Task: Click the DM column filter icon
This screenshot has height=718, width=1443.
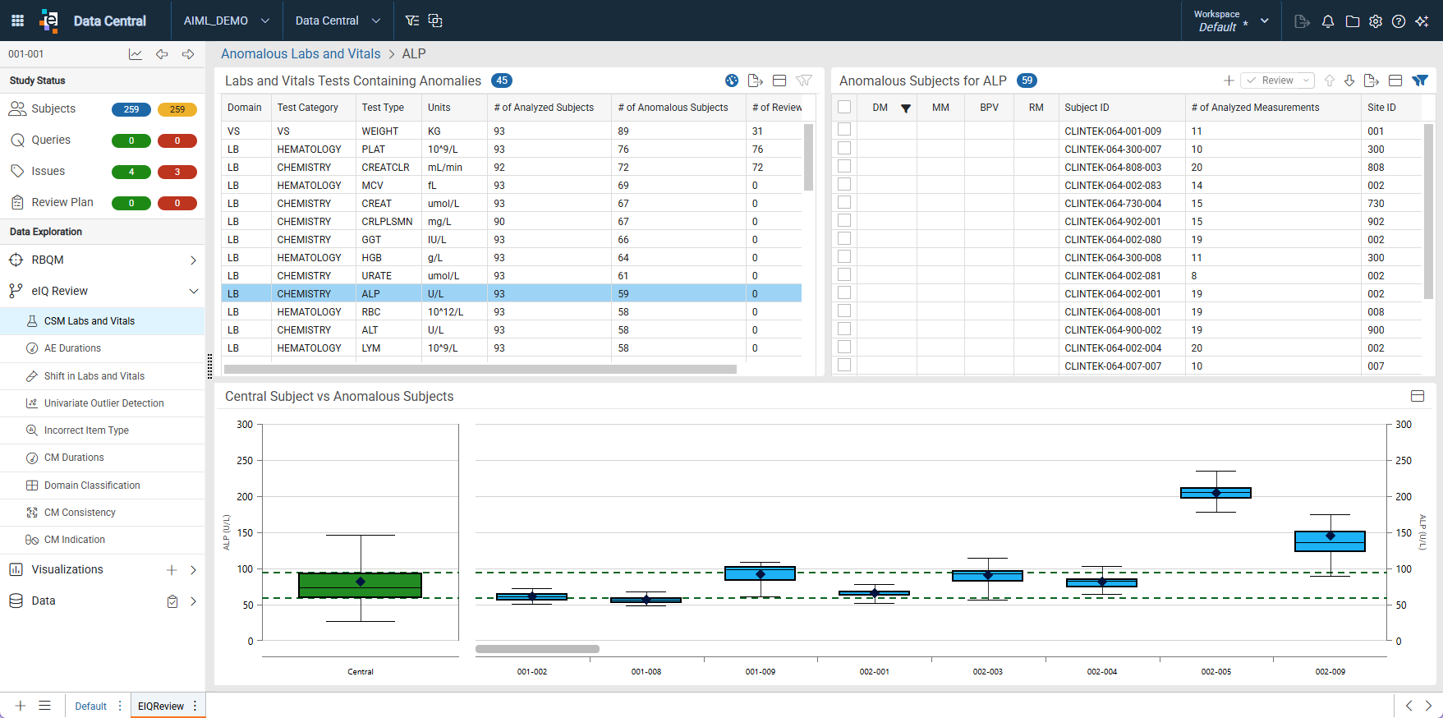Action: coord(906,108)
